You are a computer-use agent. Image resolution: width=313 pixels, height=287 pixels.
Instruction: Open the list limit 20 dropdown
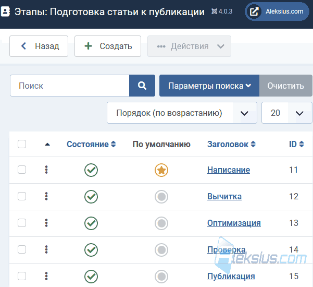286,113
